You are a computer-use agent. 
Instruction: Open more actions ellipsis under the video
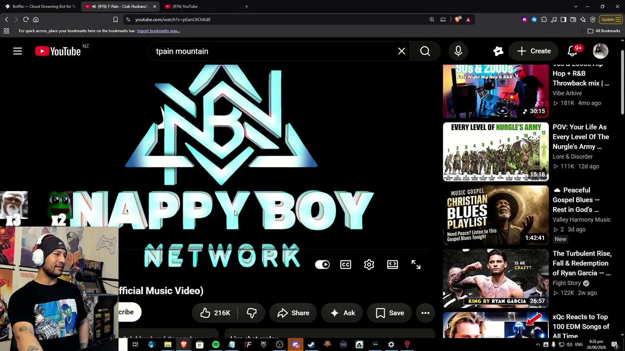425,313
